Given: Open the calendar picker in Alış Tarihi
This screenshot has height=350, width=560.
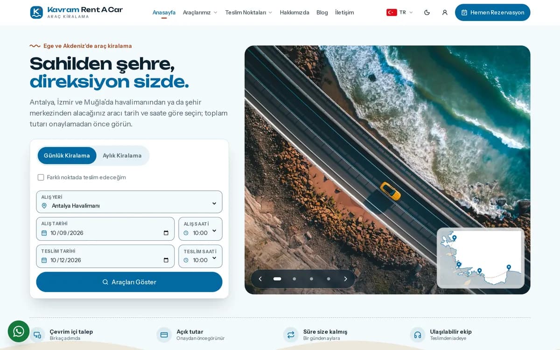Looking at the screenshot, I should pyautogui.click(x=166, y=233).
